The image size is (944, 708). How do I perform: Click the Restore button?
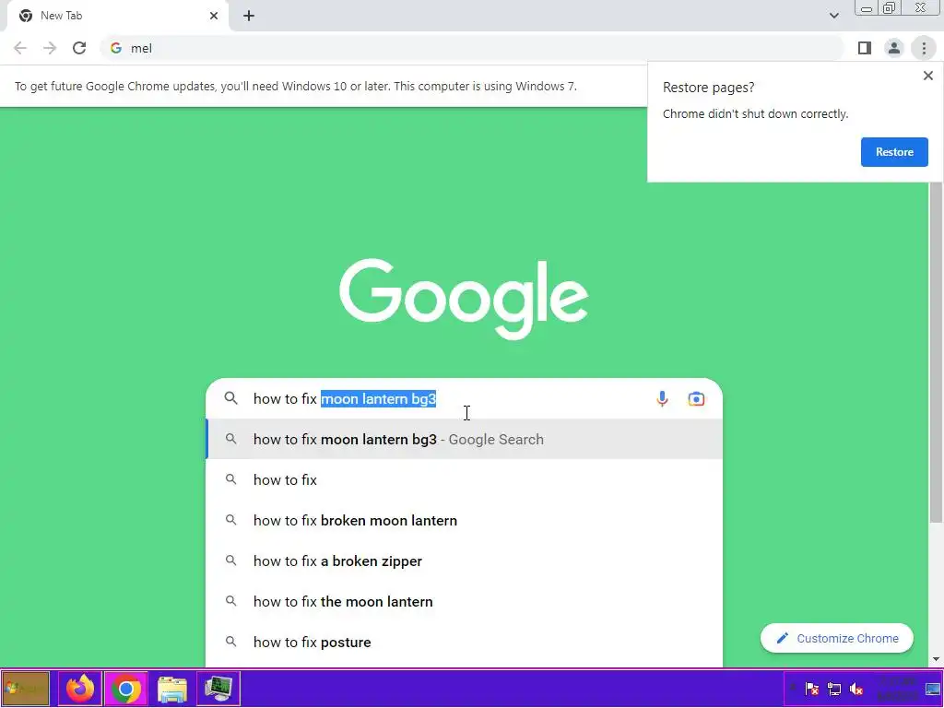(894, 152)
